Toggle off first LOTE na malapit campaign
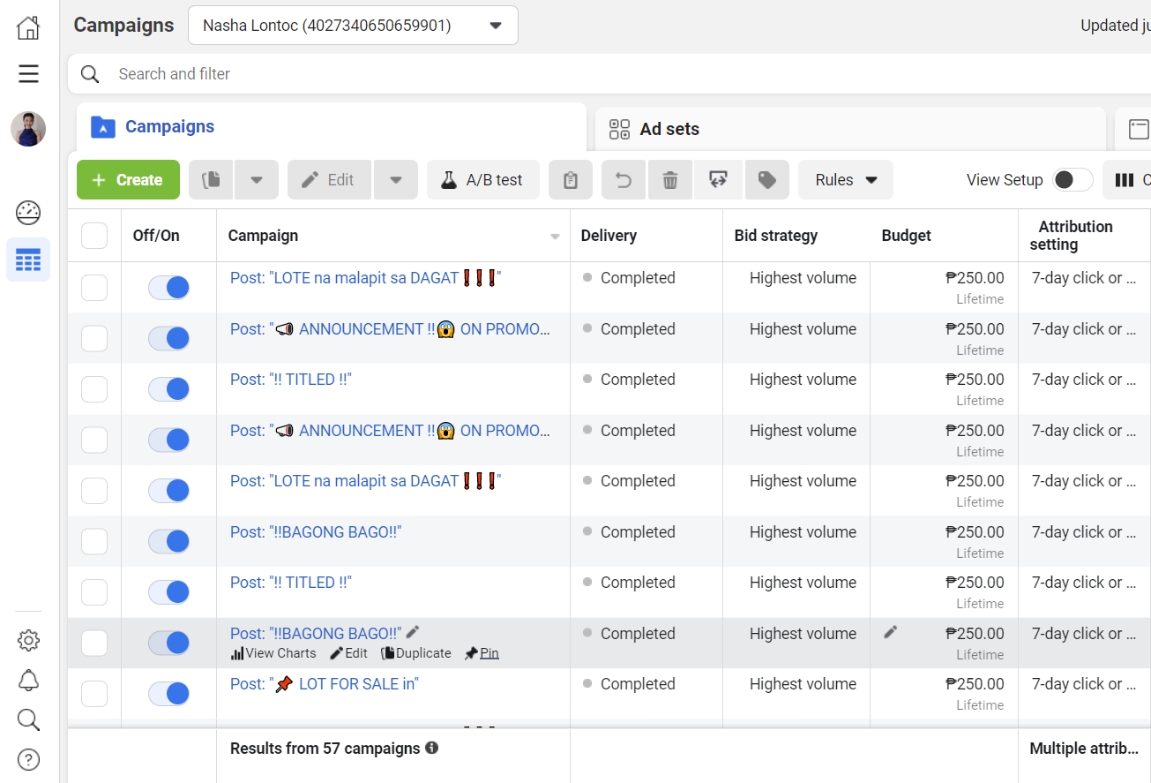 coord(168,288)
